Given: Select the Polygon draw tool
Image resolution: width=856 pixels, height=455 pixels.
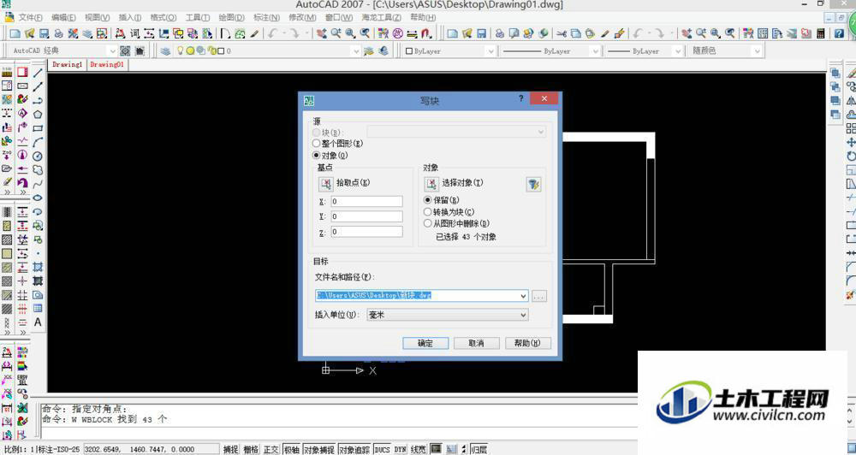Looking at the screenshot, I should click(38, 115).
